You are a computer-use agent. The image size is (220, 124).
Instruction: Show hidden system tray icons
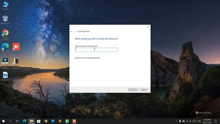click(176, 121)
